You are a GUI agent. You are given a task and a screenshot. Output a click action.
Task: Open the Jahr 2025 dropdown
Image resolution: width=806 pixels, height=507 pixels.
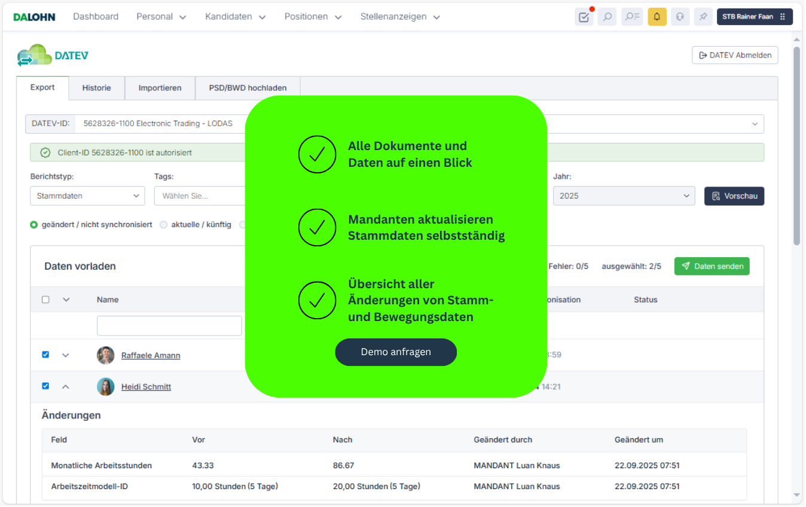624,196
